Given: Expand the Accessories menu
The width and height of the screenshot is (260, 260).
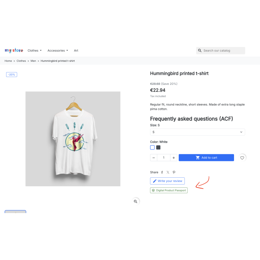Looking at the screenshot, I should pyautogui.click(x=58, y=51).
